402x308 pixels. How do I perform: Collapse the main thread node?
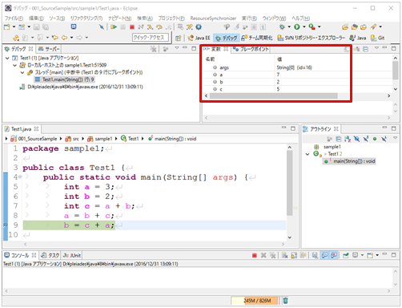coord(22,72)
